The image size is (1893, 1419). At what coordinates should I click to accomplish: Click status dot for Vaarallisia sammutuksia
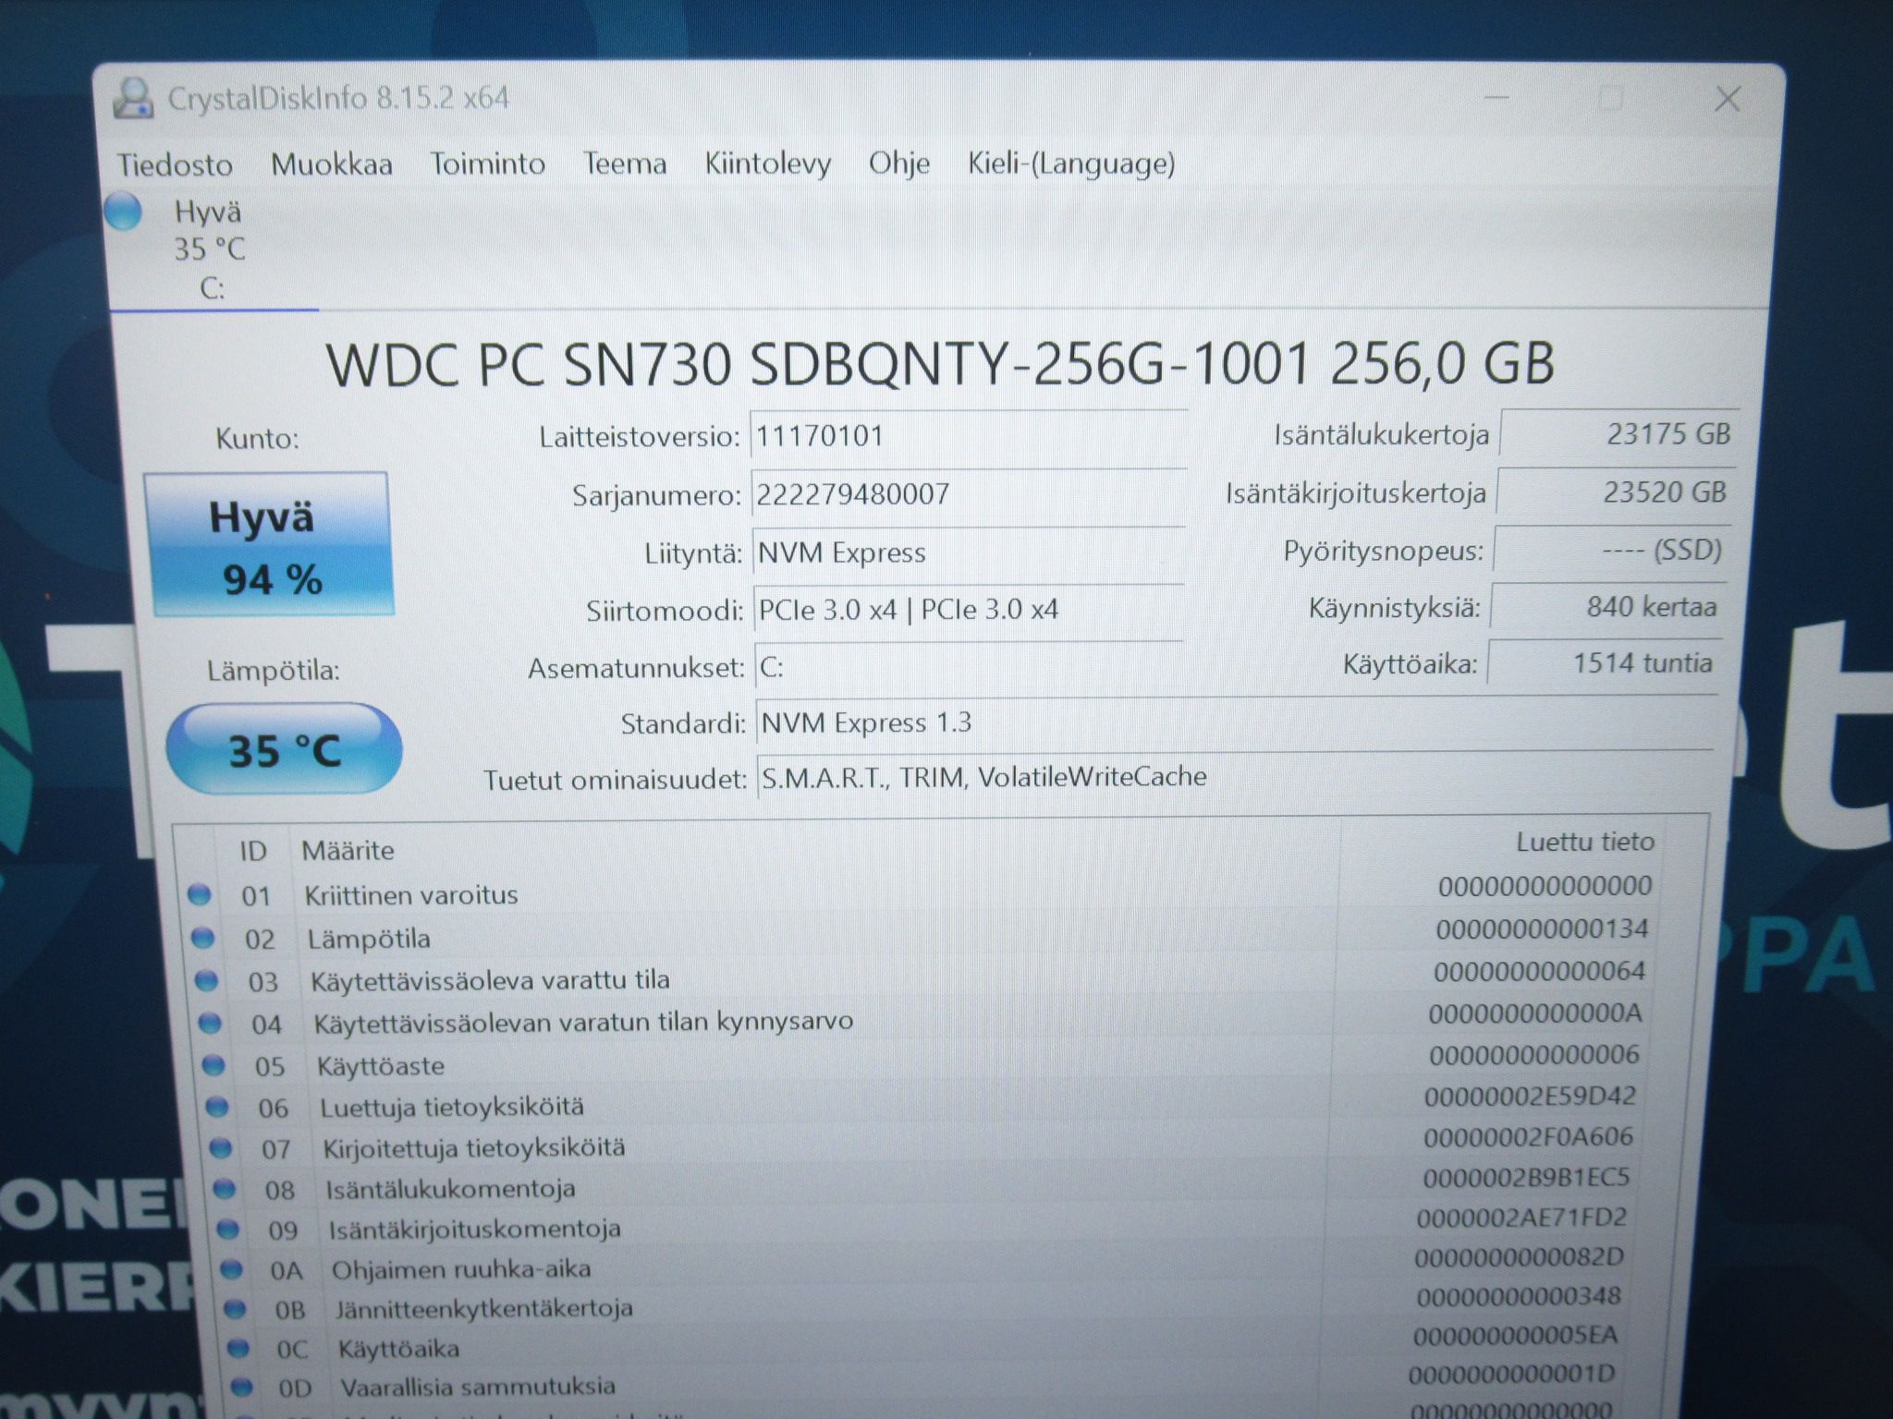click(x=242, y=1387)
